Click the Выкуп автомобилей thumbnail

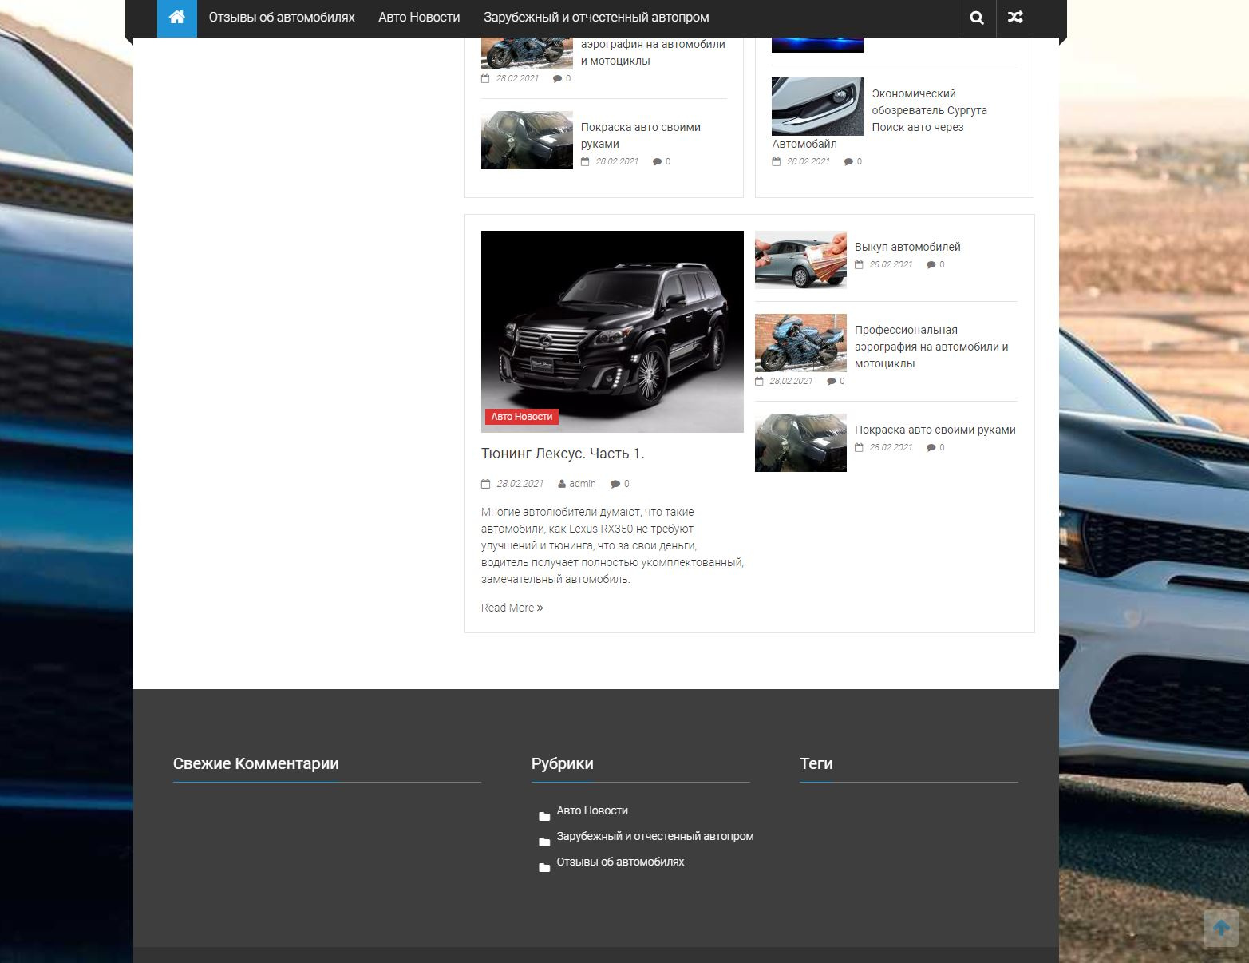[x=800, y=260]
